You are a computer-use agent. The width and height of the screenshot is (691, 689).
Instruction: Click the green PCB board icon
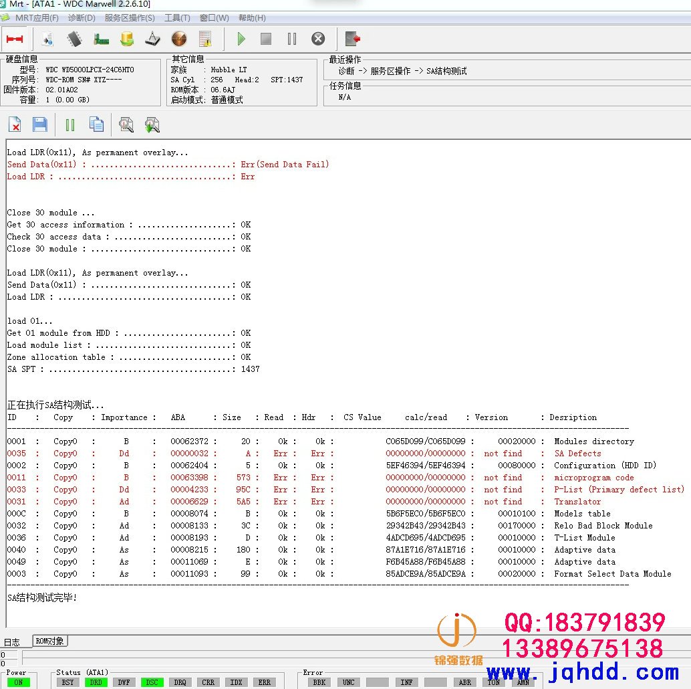(101, 39)
